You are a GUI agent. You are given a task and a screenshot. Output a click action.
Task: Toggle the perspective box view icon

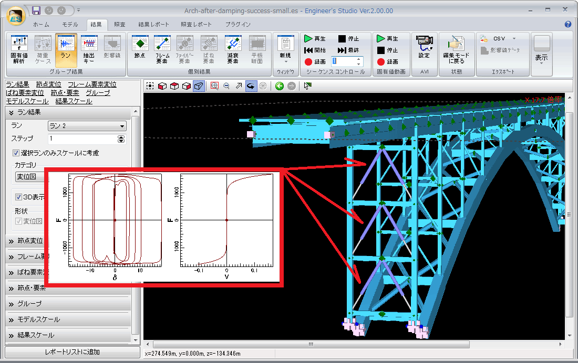coord(199,86)
